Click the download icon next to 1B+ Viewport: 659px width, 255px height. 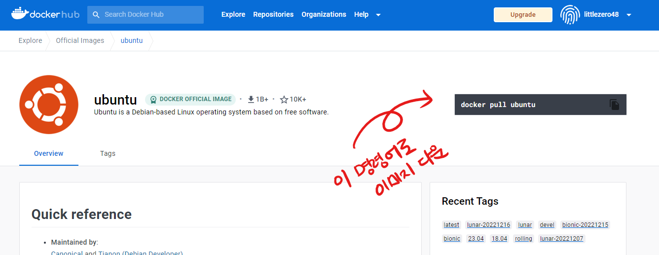251,99
